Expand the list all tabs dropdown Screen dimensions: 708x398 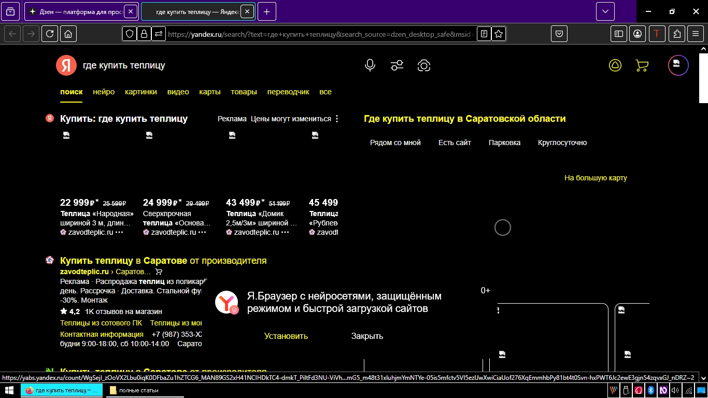(605, 11)
